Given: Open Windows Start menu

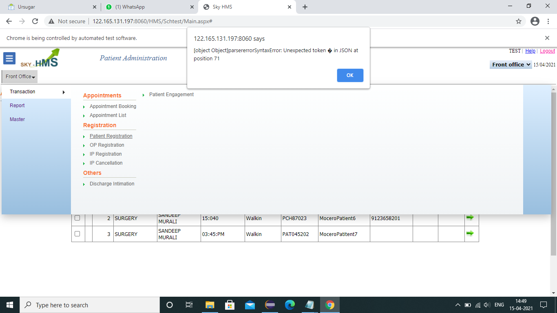Looking at the screenshot, I should click(x=10, y=305).
